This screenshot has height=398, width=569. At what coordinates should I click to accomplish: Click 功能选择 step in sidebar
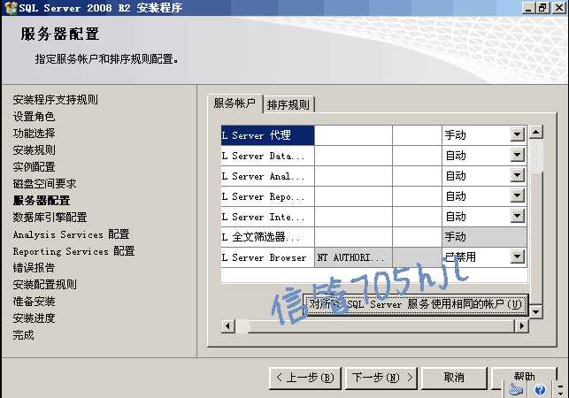(34, 134)
